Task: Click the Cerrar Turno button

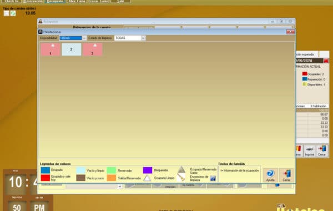Action: click(99, 1)
